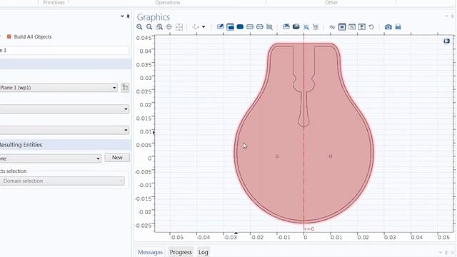This screenshot has width=457, height=257.
Task: Click the label input field ending in '1'
Action: [x=64, y=51]
